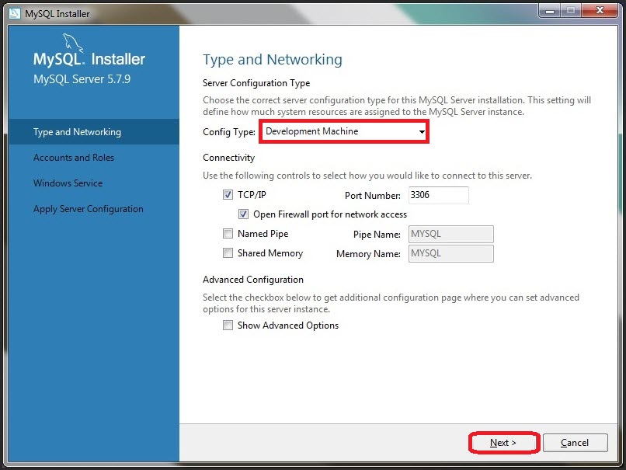Click the 'Advanced Configuration' section label
The image size is (626, 470).
coord(253,280)
